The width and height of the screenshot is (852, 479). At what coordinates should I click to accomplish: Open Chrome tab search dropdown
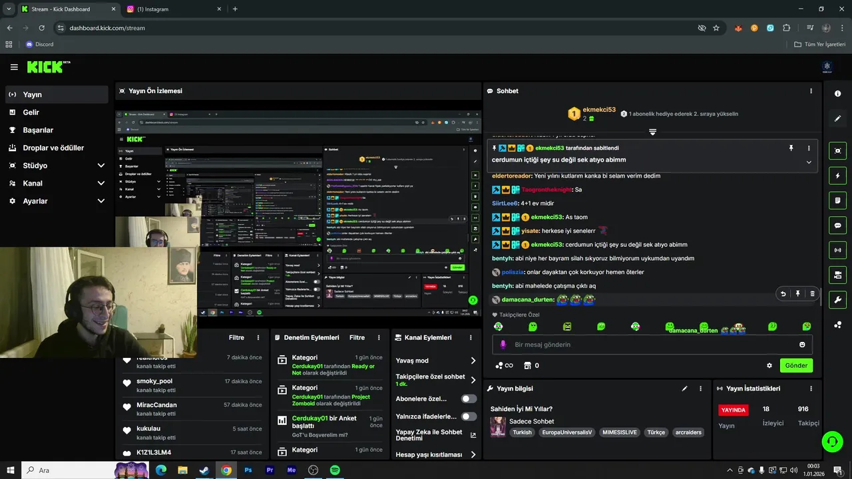point(9,9)
